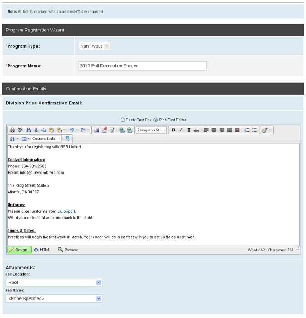Image resolution: width=306 pixels, height=318 pixels.
Task: Insert a bulleted list
Action: 254,130
